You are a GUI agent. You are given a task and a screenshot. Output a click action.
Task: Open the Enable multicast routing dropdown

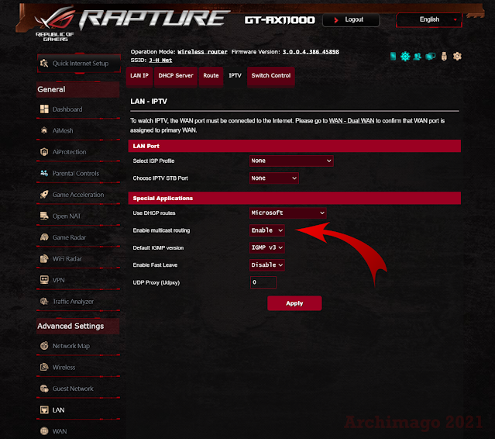click(266, 230)
